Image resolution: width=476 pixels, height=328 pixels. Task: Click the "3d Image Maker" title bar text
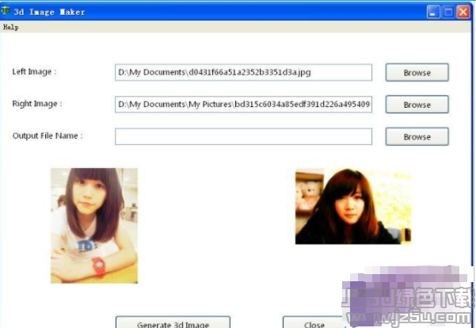pyautogui.click(x=50, y=12)
